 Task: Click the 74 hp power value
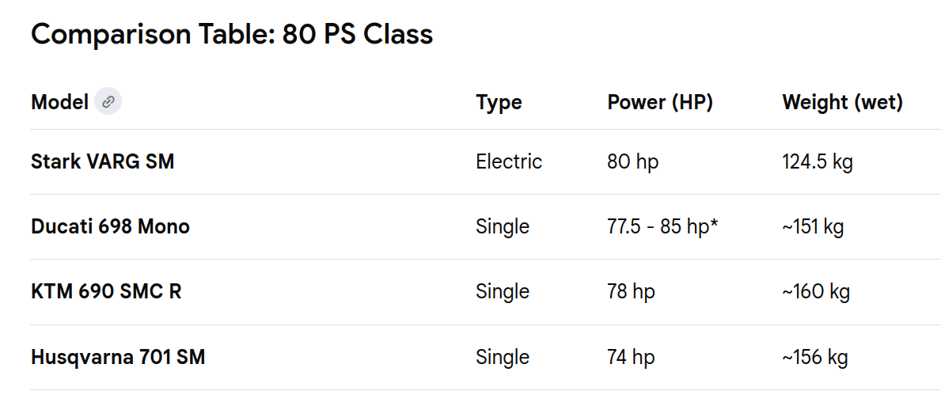tap(631, 357)
